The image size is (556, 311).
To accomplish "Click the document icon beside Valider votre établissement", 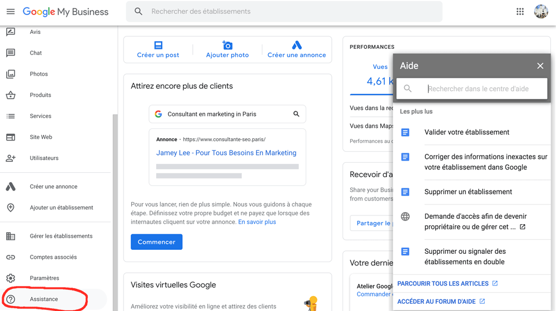I will pos(405,133).
